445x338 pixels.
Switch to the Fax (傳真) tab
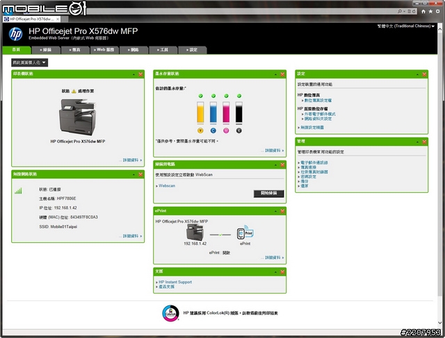tap(75, 50)
